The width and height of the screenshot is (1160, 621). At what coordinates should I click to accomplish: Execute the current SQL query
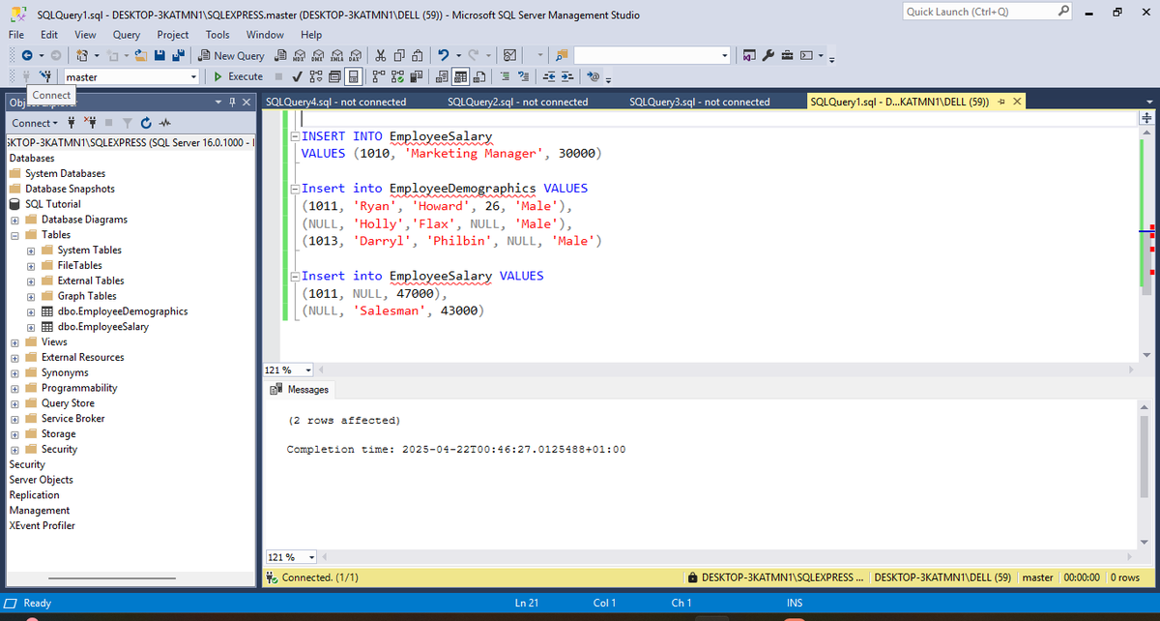238,76
